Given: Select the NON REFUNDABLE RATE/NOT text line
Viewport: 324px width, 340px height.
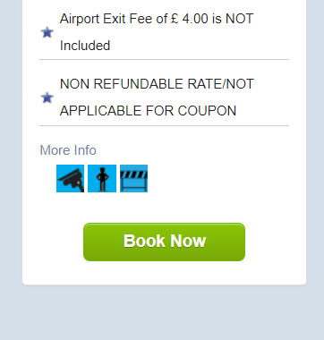Looking at the screenshot, I should (157, 84).
